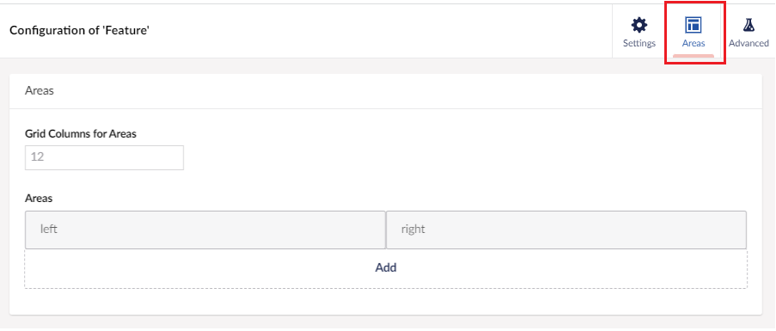
Task: Open the Settings tab label
Action: pyautogui.click(x=639, y=43)
